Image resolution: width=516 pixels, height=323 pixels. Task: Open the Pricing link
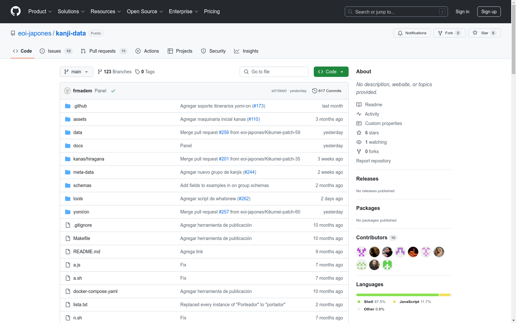212,12
